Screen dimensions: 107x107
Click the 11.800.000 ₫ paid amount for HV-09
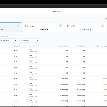64,84
